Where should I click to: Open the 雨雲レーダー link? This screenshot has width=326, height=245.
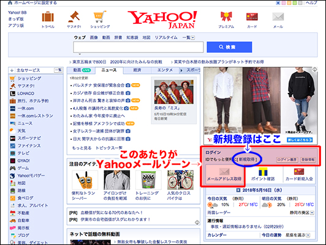coord(219,213)
